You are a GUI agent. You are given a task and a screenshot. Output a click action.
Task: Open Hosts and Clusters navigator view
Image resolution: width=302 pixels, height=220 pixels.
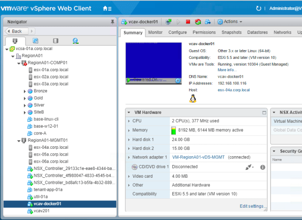click(x=15, y=41)
